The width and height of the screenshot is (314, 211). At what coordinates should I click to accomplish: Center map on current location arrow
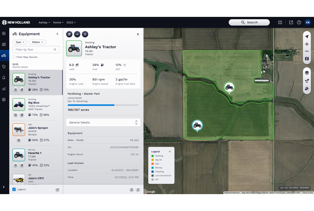[307, 37]
